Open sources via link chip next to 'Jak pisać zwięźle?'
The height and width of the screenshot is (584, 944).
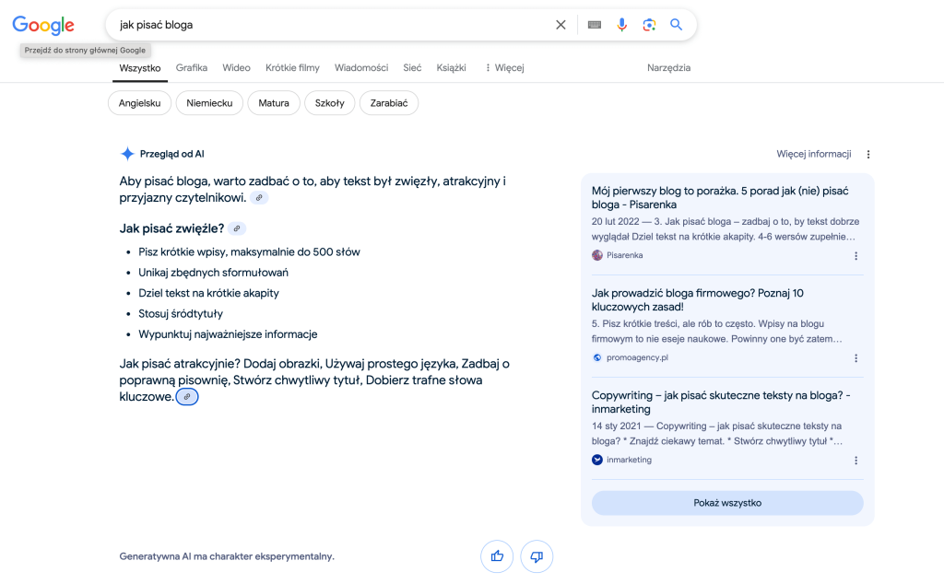coord(238,227)
